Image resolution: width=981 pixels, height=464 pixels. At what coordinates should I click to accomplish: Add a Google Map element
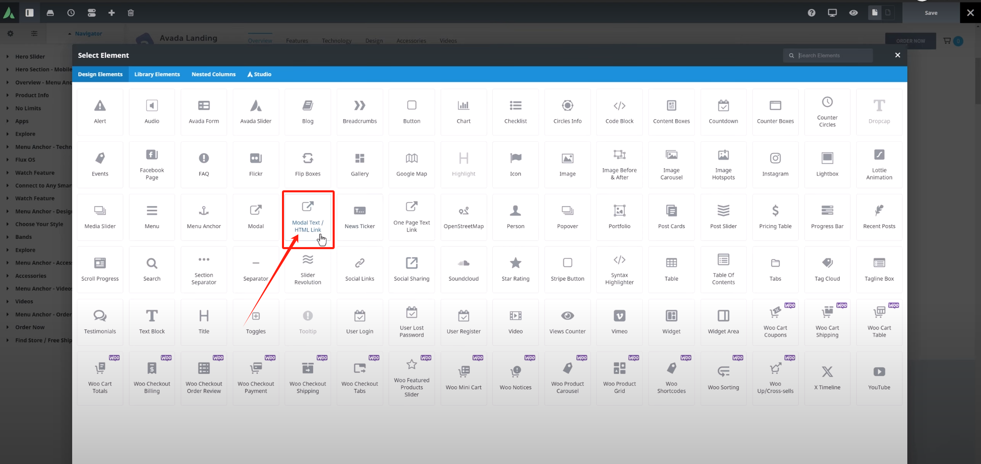click(x=411, y=165)
